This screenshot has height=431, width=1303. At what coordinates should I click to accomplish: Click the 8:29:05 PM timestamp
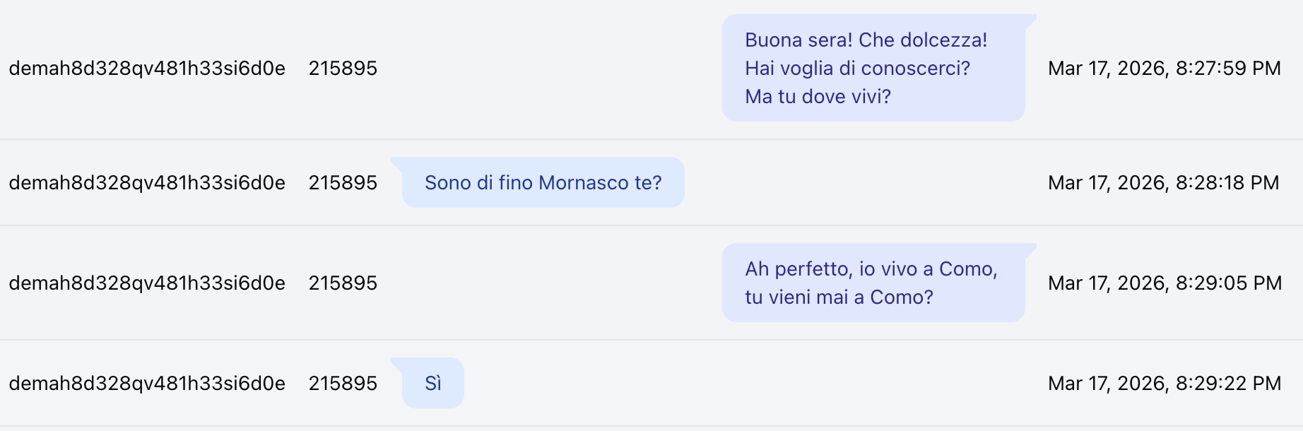point(1165,283)
